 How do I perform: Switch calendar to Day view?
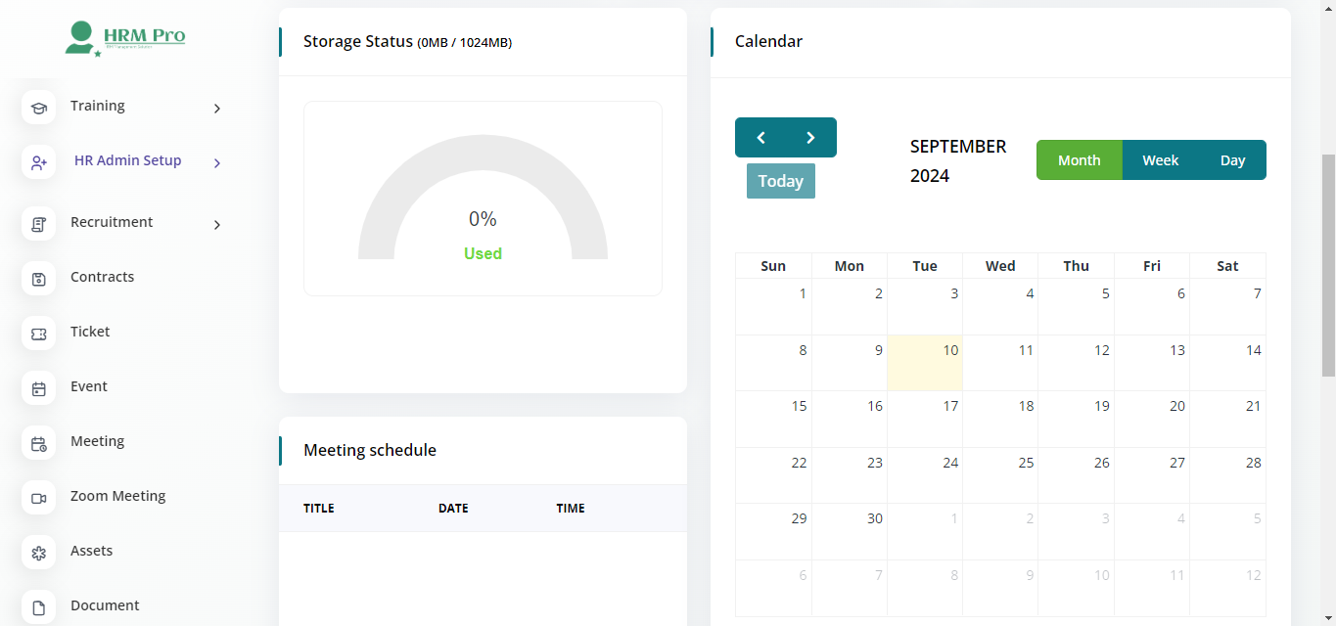point(1232,160)
